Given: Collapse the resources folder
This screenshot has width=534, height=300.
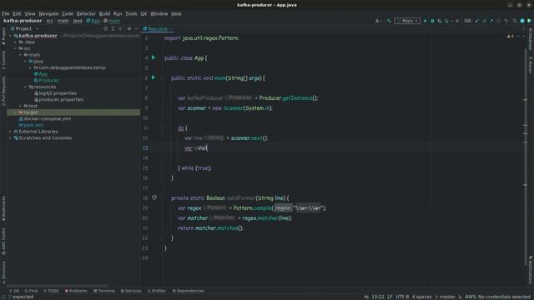Looking at the screenshot, I should [x=25, y=87].
